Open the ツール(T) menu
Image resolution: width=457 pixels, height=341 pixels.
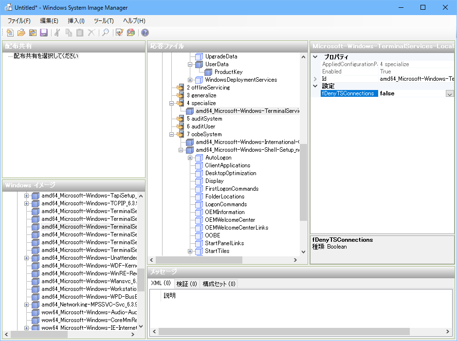104,21
